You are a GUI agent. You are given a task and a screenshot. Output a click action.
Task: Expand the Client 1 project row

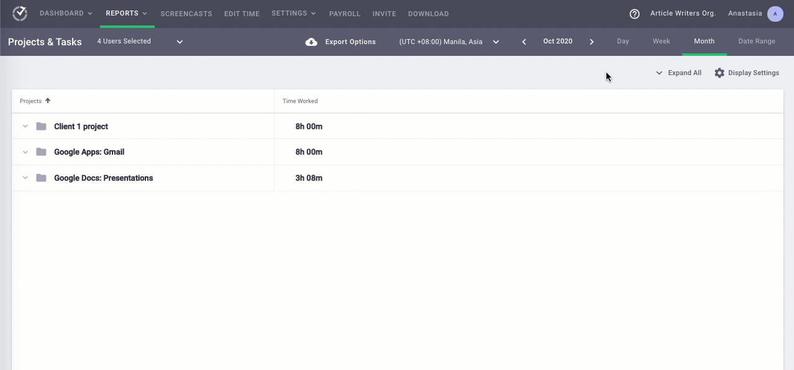(25, 127)
